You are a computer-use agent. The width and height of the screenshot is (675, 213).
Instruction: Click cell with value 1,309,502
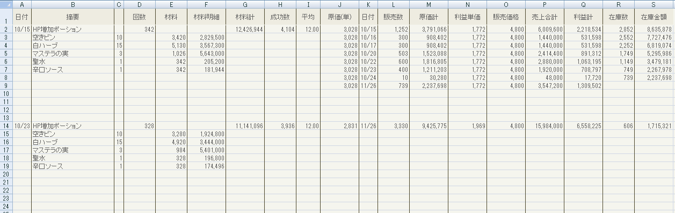(x=583, y=85)
